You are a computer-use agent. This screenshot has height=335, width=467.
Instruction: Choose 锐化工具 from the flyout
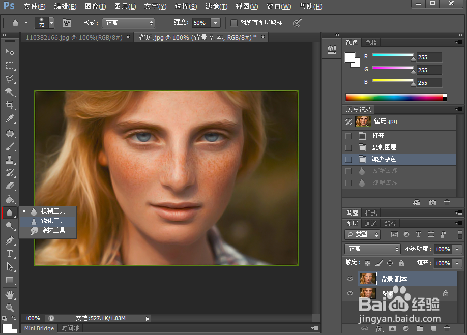(x=53, y=221)
